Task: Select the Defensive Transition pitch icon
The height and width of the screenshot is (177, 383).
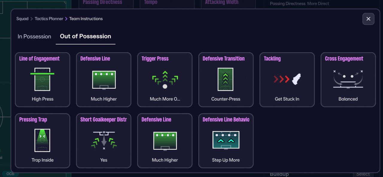Action: tap(226, 79)
